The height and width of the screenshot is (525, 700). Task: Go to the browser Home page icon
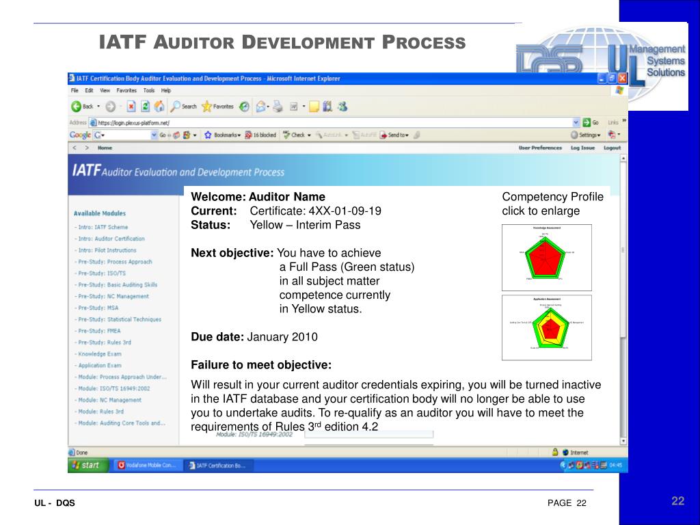coord(159,106)
